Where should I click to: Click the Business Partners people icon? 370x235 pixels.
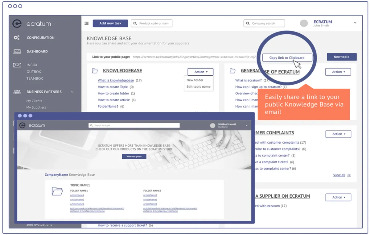(x=17, y=92)
